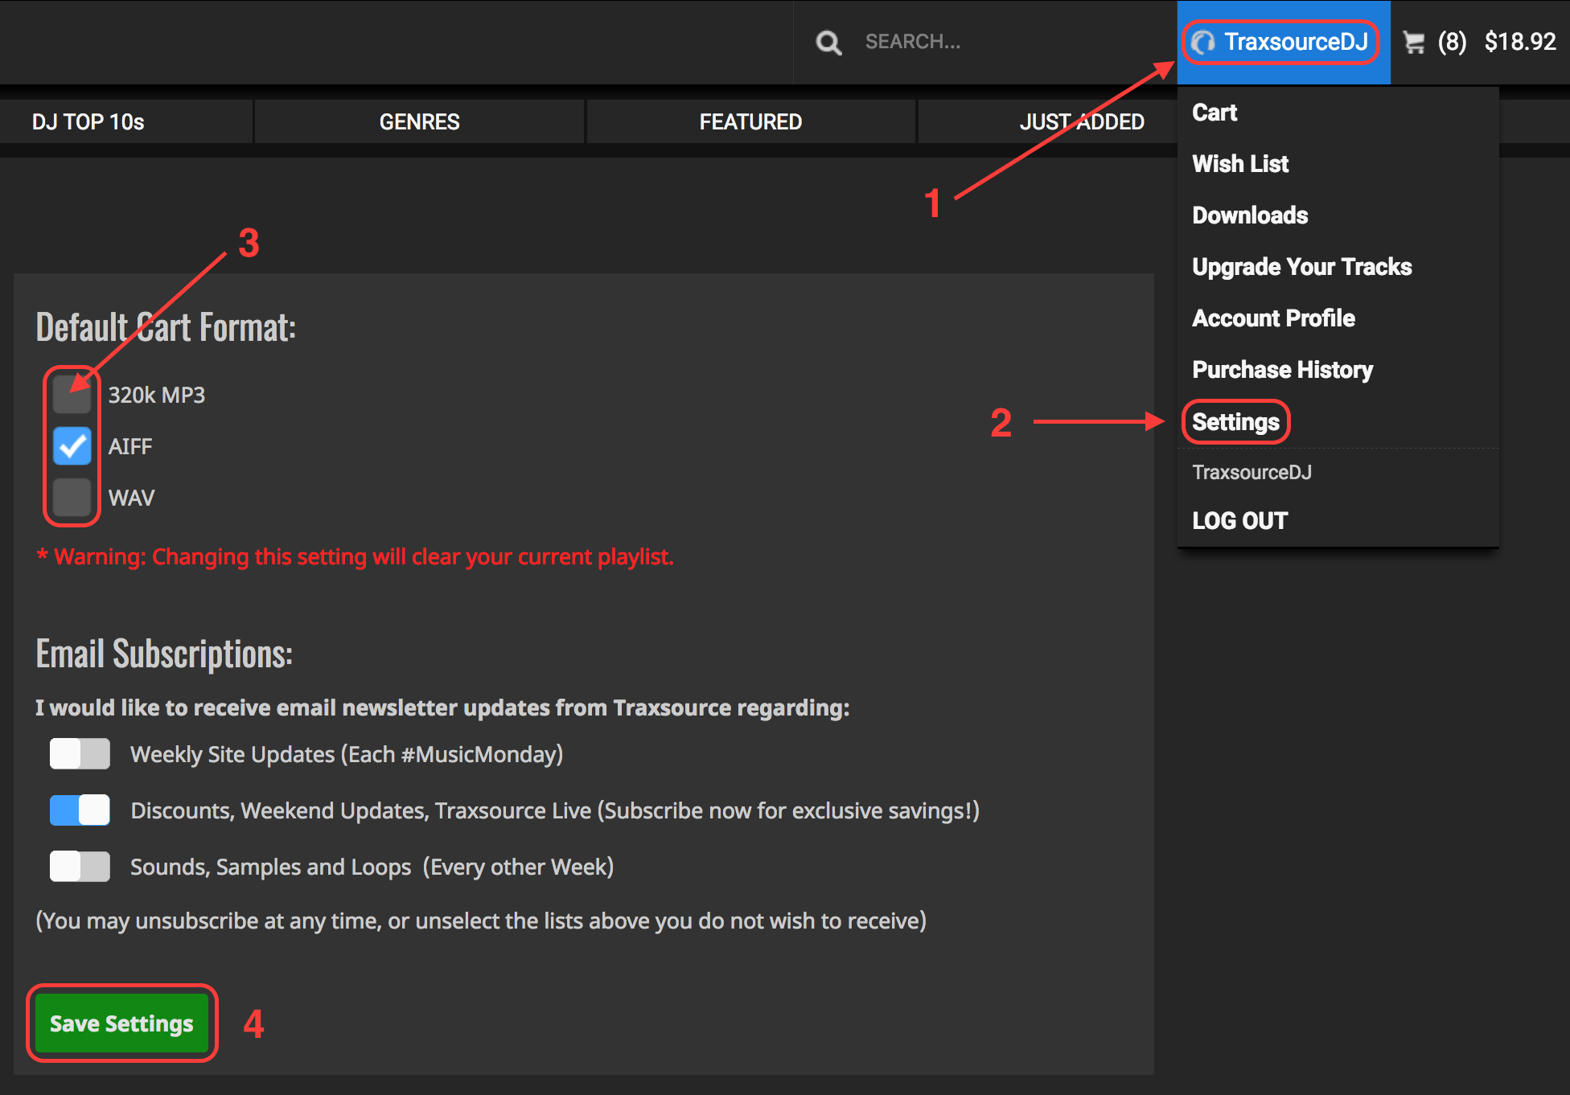Open the cart total $18.92
Screen dimensions: 1570x1095
[1519, 42]
